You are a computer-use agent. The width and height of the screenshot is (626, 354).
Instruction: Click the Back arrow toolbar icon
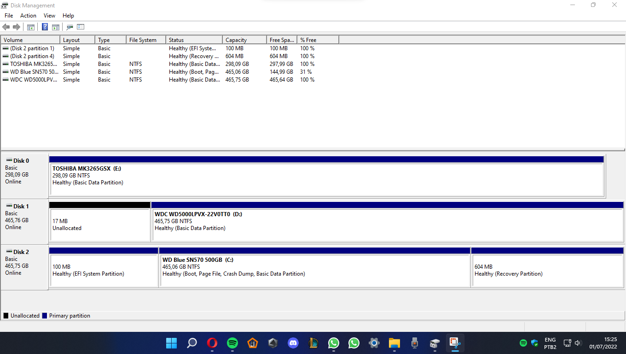click(6, 27)
